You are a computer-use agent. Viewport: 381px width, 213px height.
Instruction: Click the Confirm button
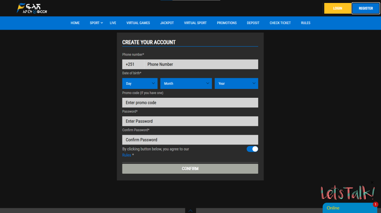coord(190,169)
